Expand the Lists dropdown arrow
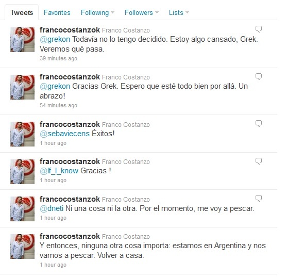The image size is (304, 277). click(x=187, y=12)
